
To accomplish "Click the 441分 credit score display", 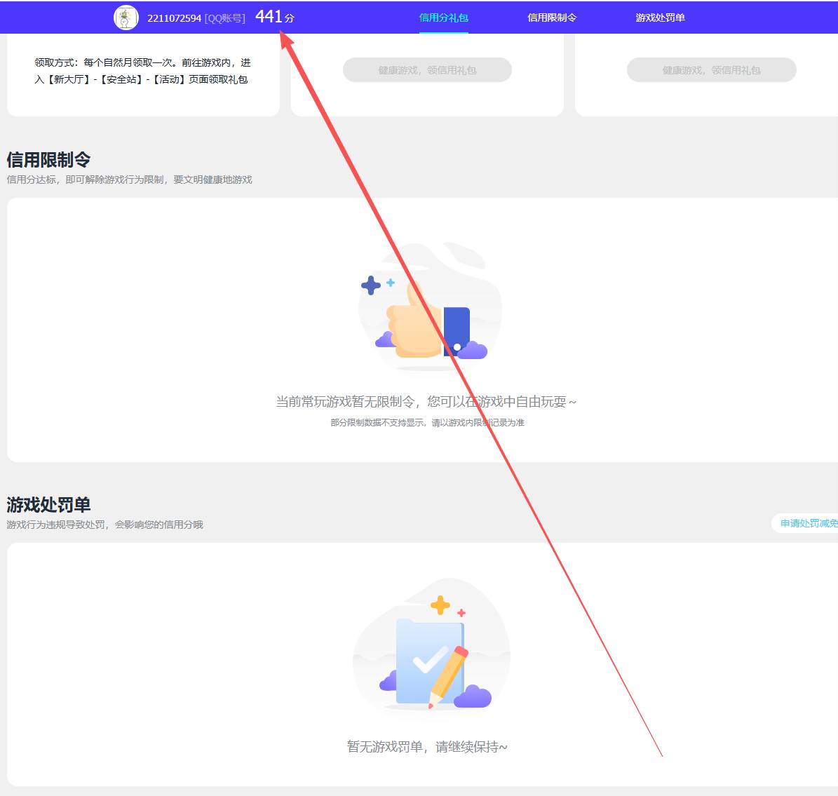I will 273,16.
